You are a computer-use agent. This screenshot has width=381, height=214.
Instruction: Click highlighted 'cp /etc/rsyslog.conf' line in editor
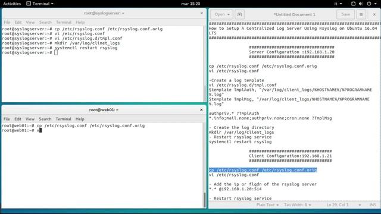(263, 170)
